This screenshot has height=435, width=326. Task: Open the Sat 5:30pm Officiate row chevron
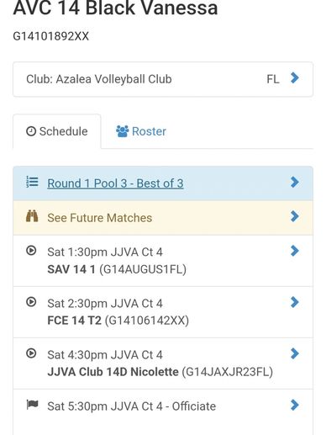click(x=295, y=405)
